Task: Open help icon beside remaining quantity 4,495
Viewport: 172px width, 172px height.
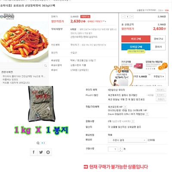Action: click(x=133, y=121)
